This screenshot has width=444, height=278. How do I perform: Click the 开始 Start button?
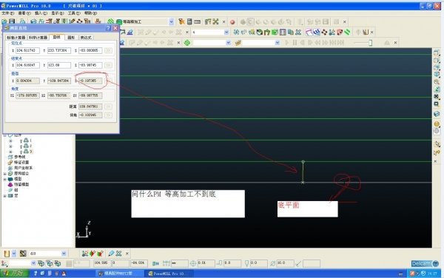[x=15, y=273]
